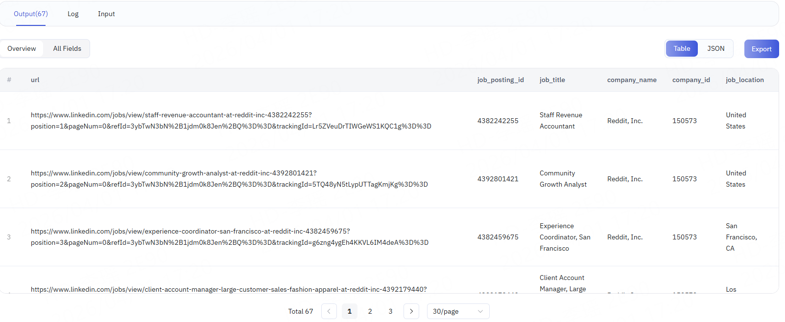The width and height of the screenshot is (785, 322).
Task: Switch to Table view
Action: (681, 49)
